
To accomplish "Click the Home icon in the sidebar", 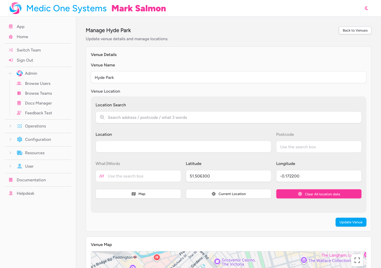I will [10, 37].
